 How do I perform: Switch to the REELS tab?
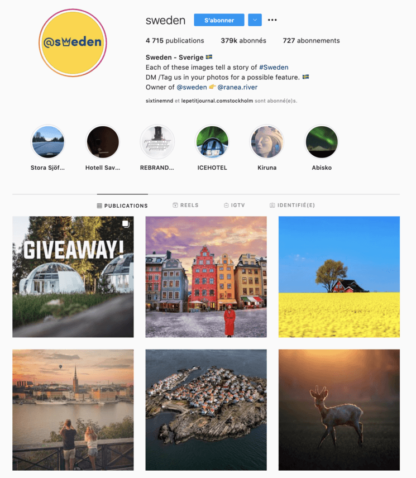(x=185, y=205)
